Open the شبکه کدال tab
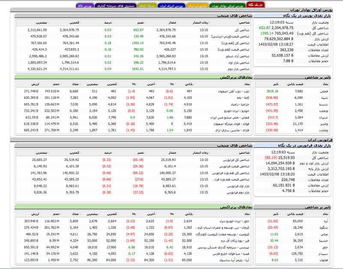The height and width of the screenshot is (269, 343). tap(146, 6)
